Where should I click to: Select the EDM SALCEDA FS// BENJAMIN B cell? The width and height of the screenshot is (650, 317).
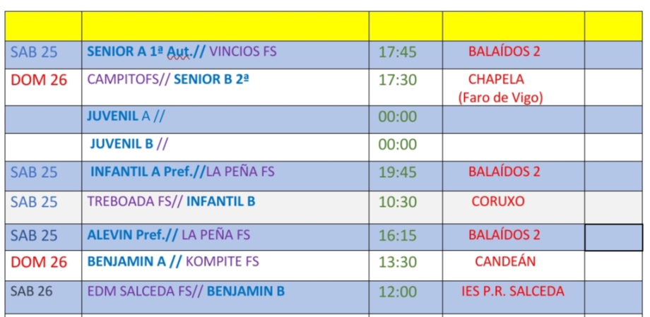pos(186,292)
